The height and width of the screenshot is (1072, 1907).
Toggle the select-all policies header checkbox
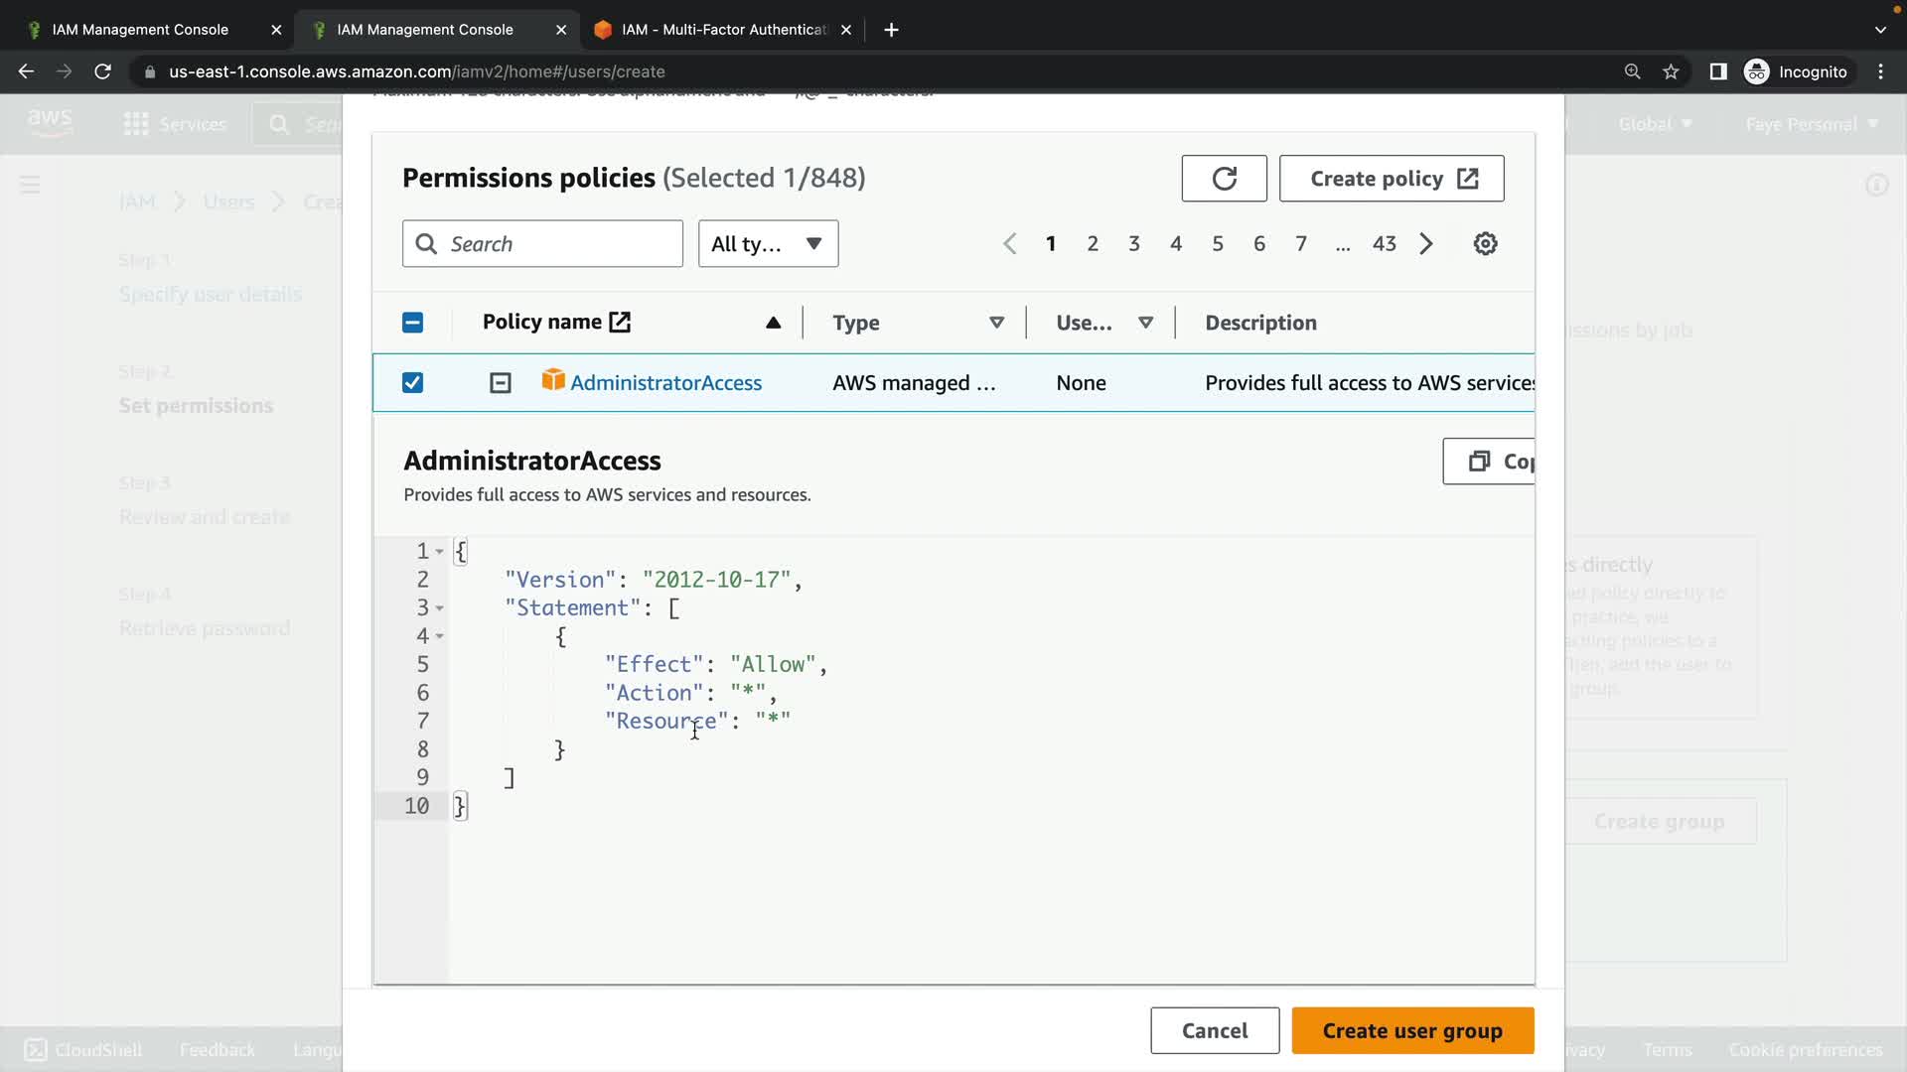click(412, 323)
